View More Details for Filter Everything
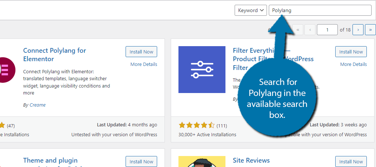This screenshot has height=167, width=376. (354, 64)
